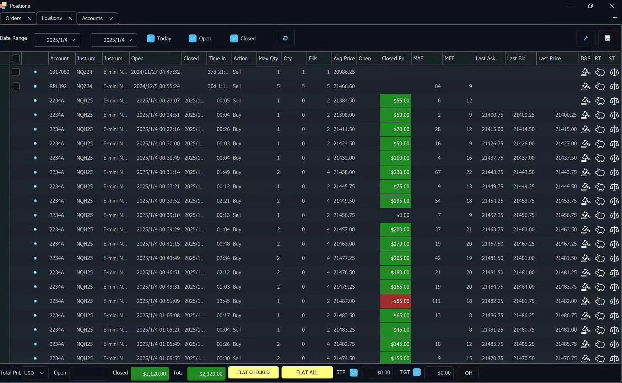
Task: Open the end date dropdown
Action: click(114, 40)
